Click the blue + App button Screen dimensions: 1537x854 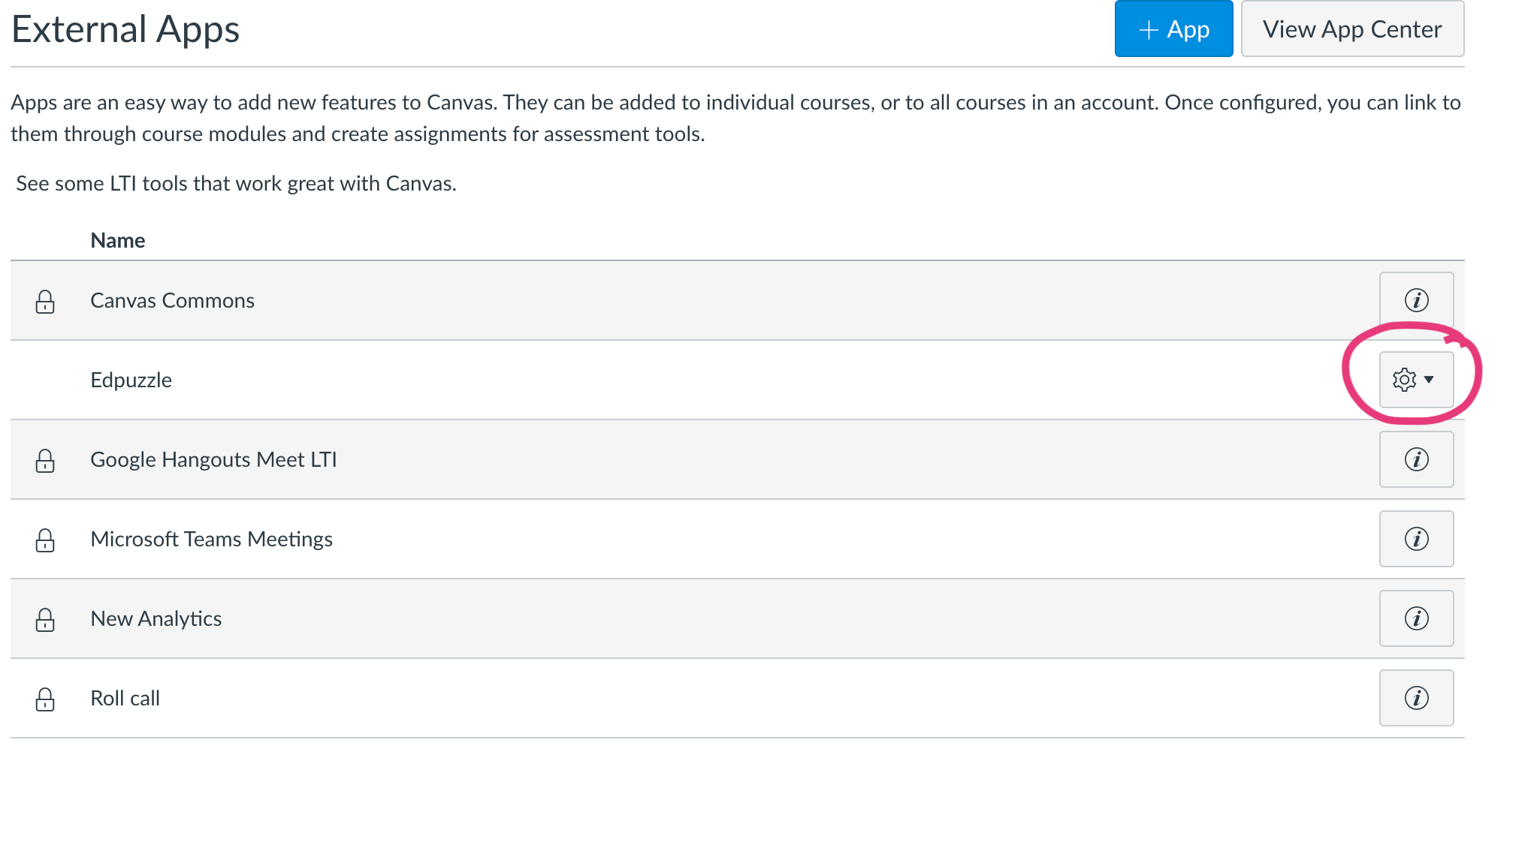click(1173, 29)
